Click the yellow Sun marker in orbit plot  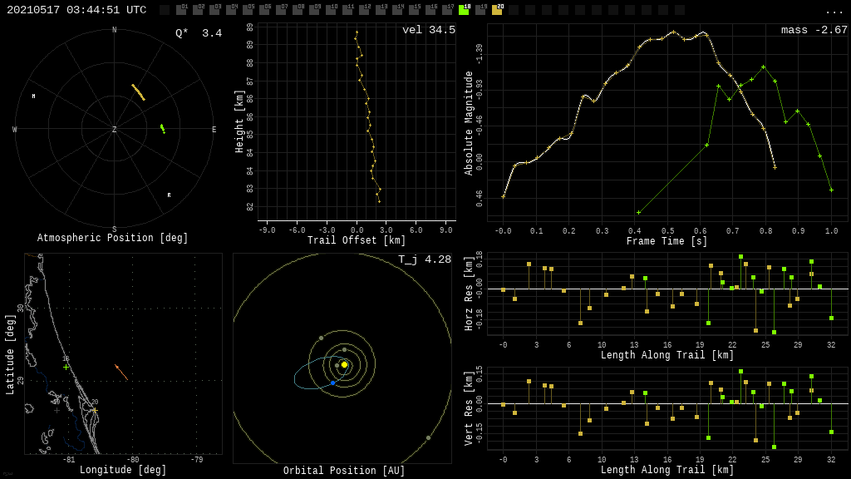click(x=344, y=364)
